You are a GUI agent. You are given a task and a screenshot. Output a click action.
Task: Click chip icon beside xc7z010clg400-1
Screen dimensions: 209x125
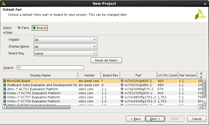tap(122, 81)
